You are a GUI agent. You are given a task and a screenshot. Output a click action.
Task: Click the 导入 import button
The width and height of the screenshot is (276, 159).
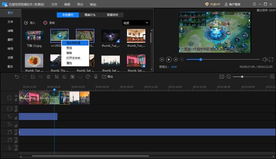click(x=30, y=23)
